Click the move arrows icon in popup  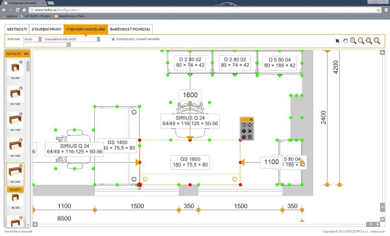pyautogui.click(x=250, y=125)
